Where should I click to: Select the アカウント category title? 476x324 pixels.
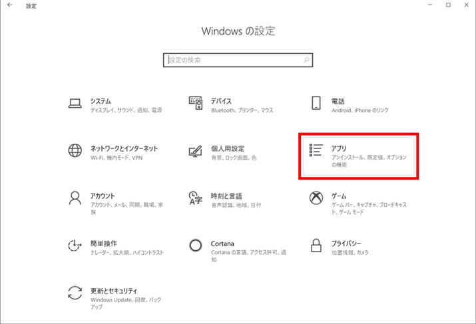pos(103,196)
